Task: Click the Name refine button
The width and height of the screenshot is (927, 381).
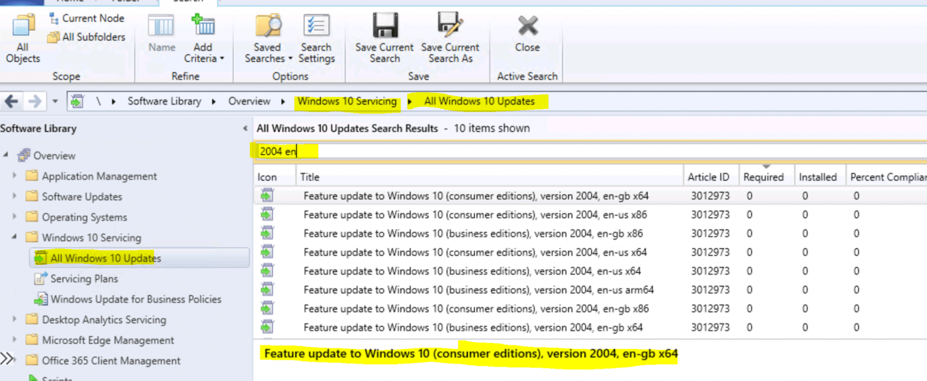Action: coord(161,33)
